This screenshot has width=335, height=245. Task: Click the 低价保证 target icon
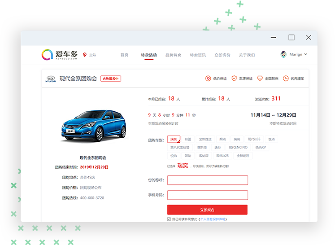(208, 79)
